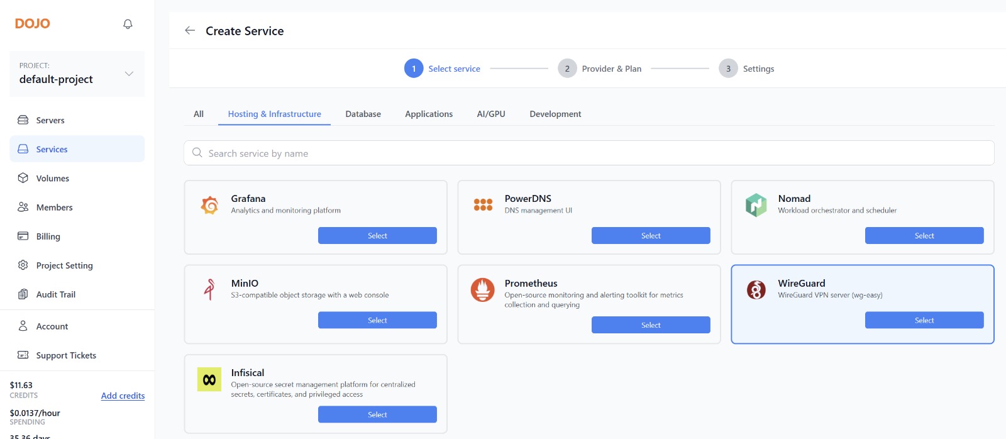Click the Billing card icon
Viewport: 1006px width, 439px height.
click(23, 236)
